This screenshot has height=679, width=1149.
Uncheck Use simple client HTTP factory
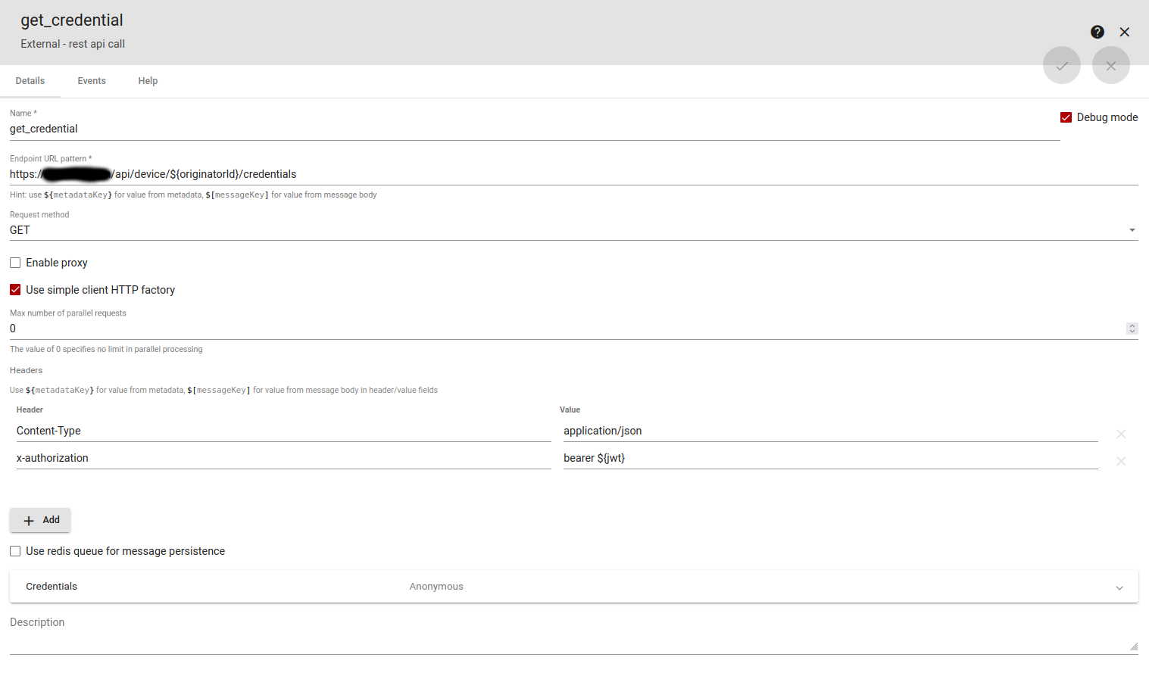pos(15,289)
